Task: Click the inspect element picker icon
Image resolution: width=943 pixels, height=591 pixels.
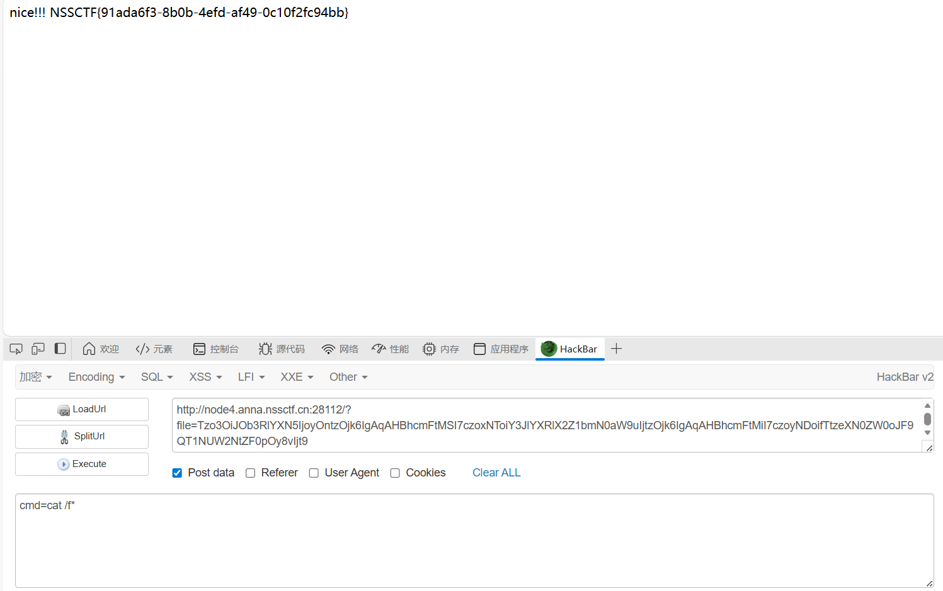Action: pyautogui.click(x=16, y=349)
